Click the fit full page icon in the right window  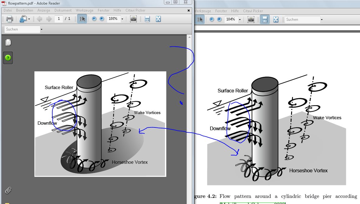(x=276, y=20)
